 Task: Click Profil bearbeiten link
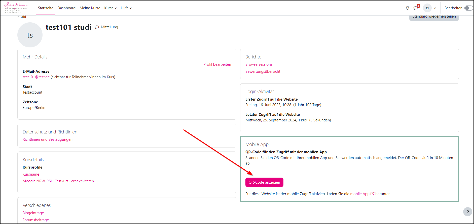pos(217,64)
